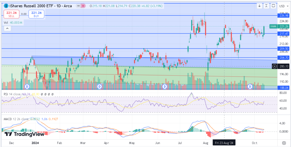Click the Jul label on time axis
Image resolution: width=291 pixels, height=147 pixels.
(180, 143)
